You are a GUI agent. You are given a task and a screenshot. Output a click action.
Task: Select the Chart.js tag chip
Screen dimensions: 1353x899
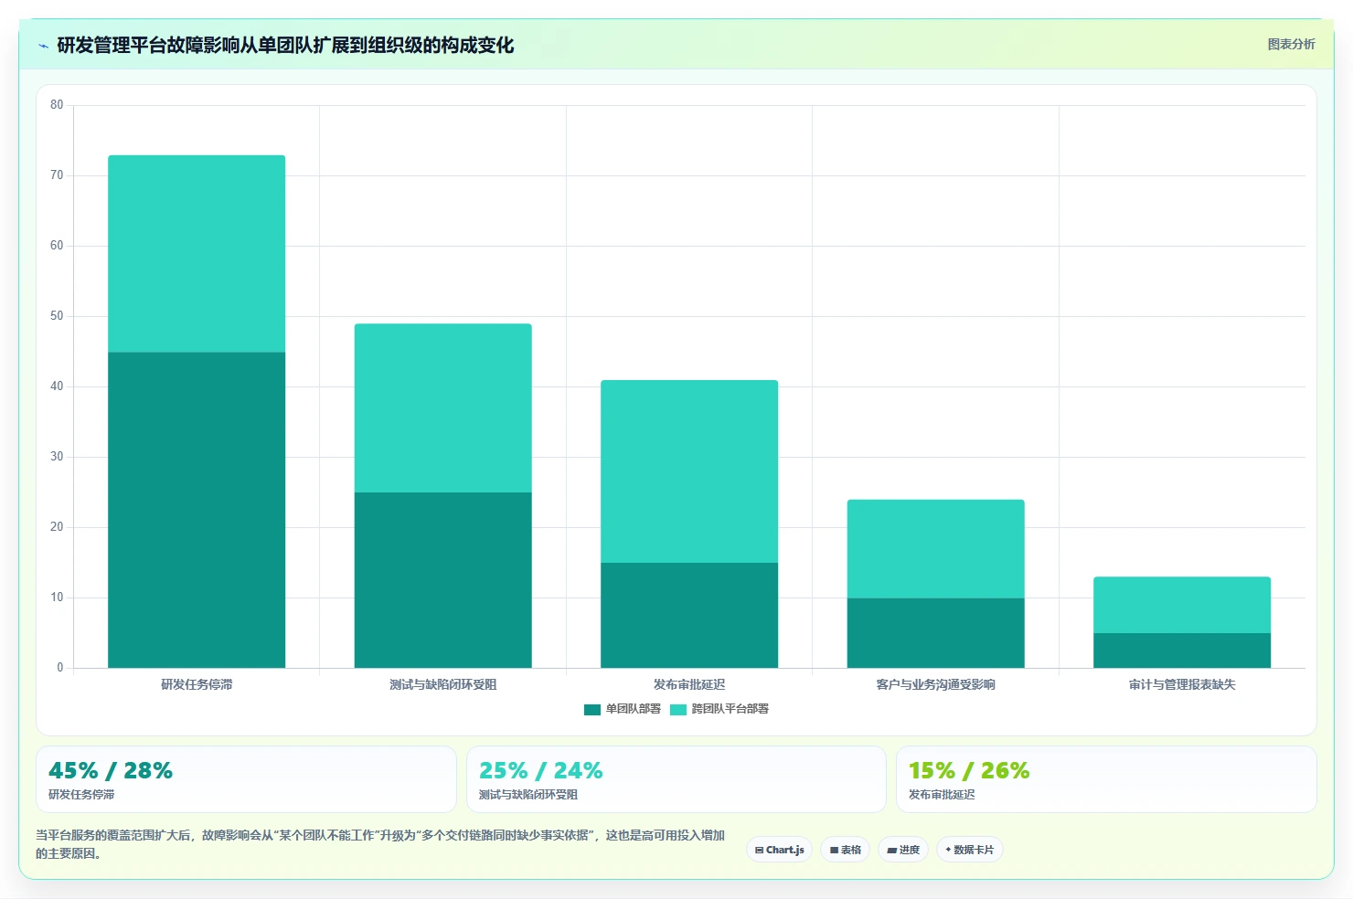(780, 850)
